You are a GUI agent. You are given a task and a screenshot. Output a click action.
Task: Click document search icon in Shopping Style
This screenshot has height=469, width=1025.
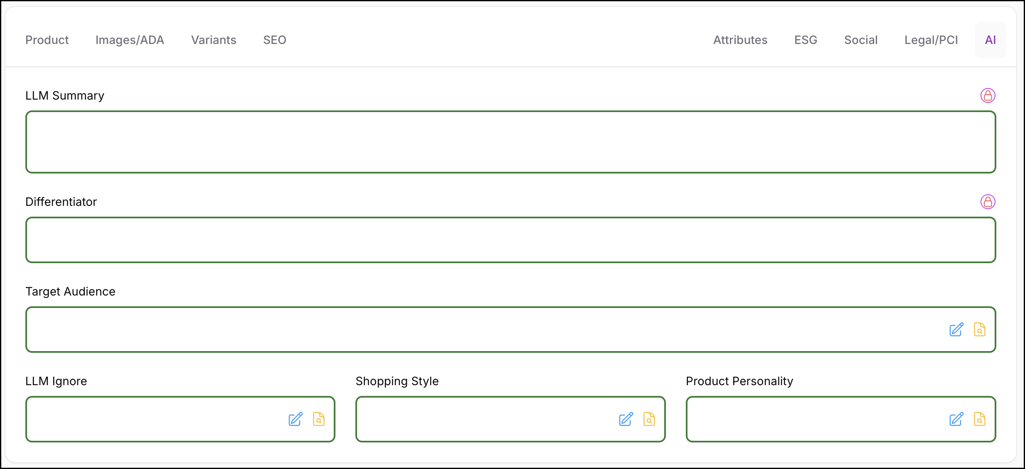[x=649, y=419]
